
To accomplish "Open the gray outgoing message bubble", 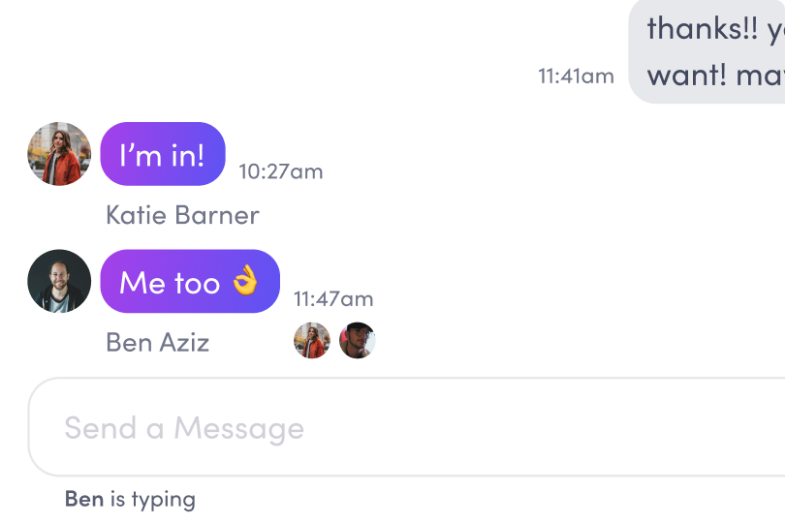I will pos(707,51).
